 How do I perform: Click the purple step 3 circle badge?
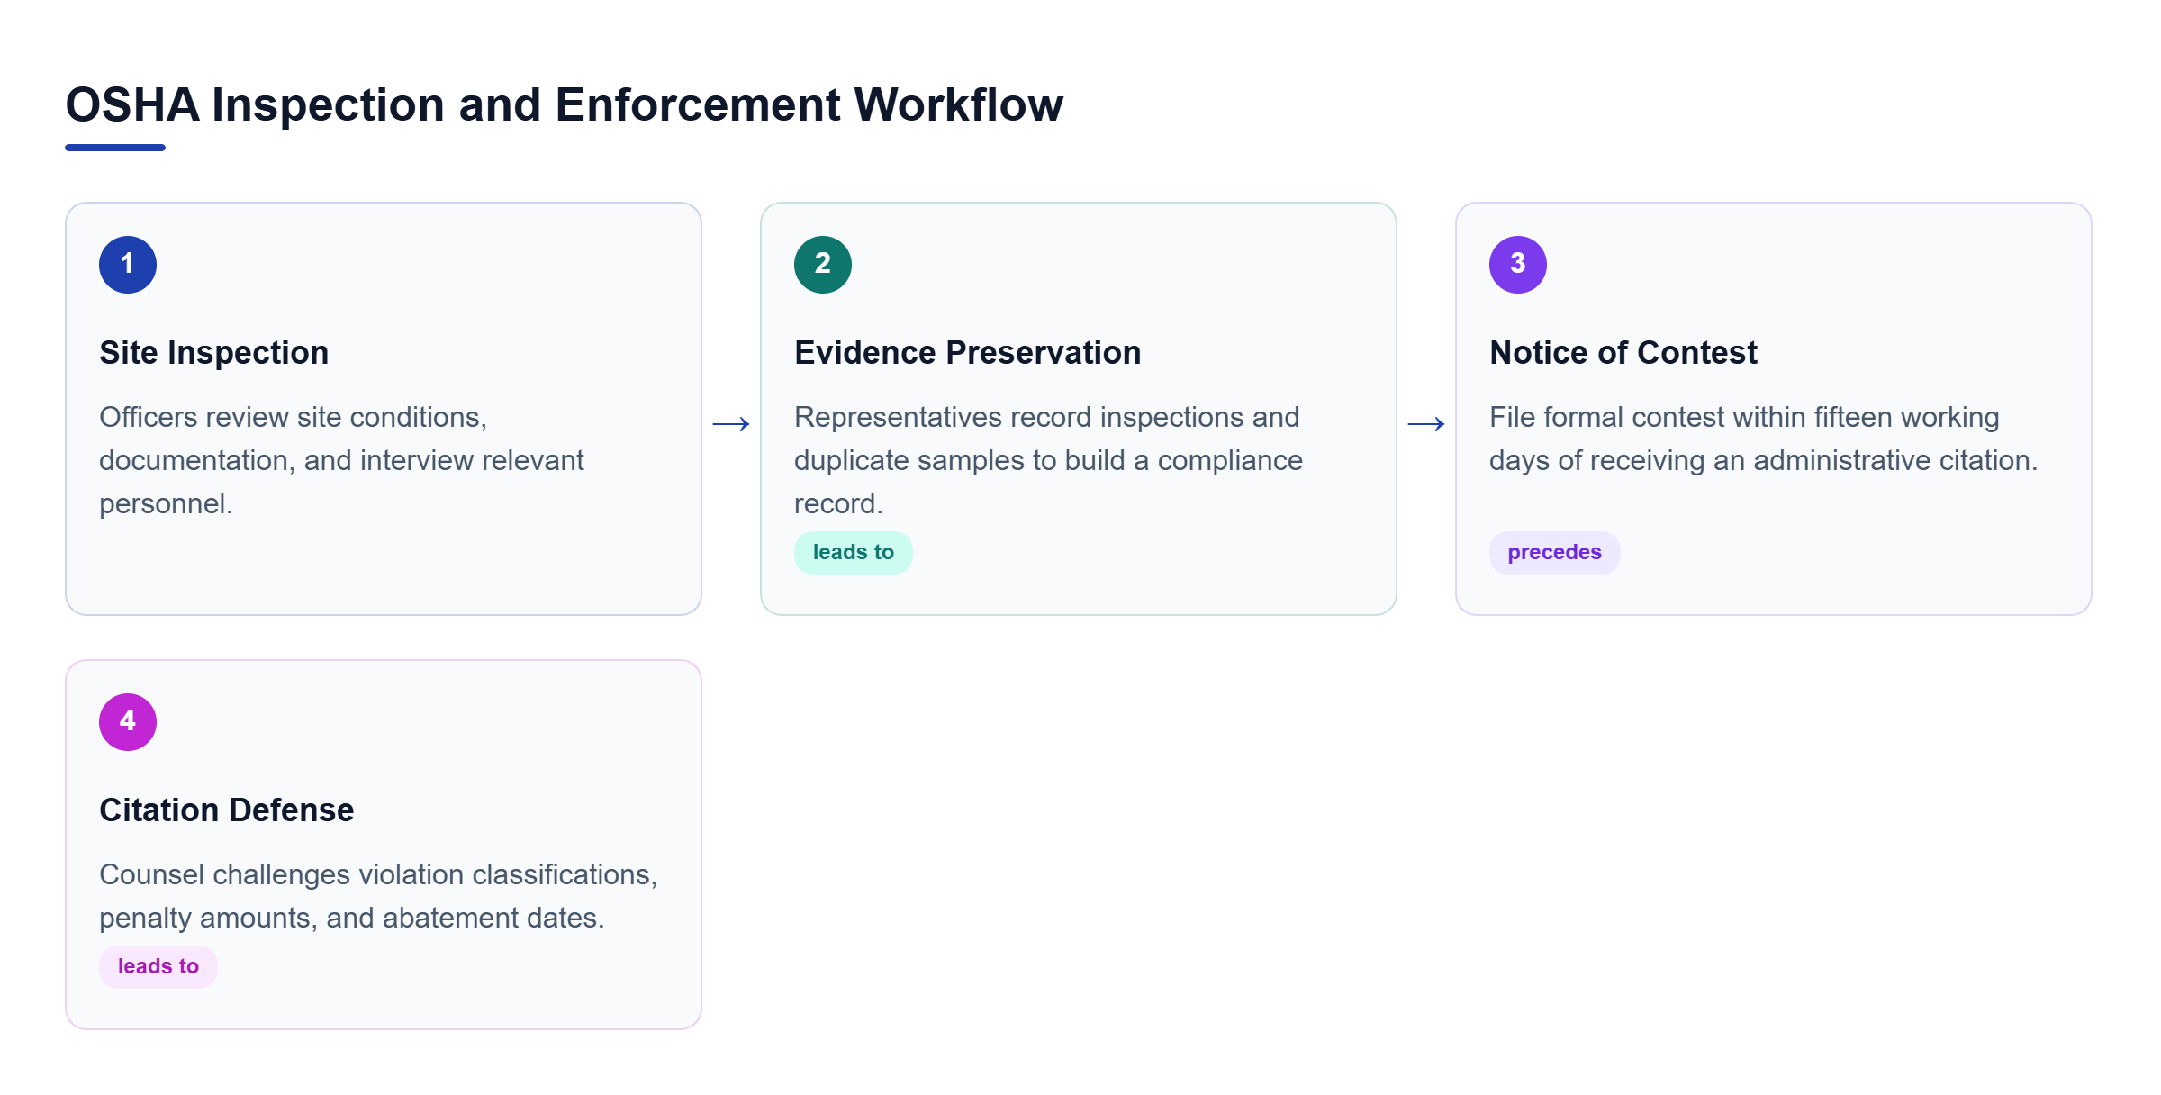[1518, 265]
